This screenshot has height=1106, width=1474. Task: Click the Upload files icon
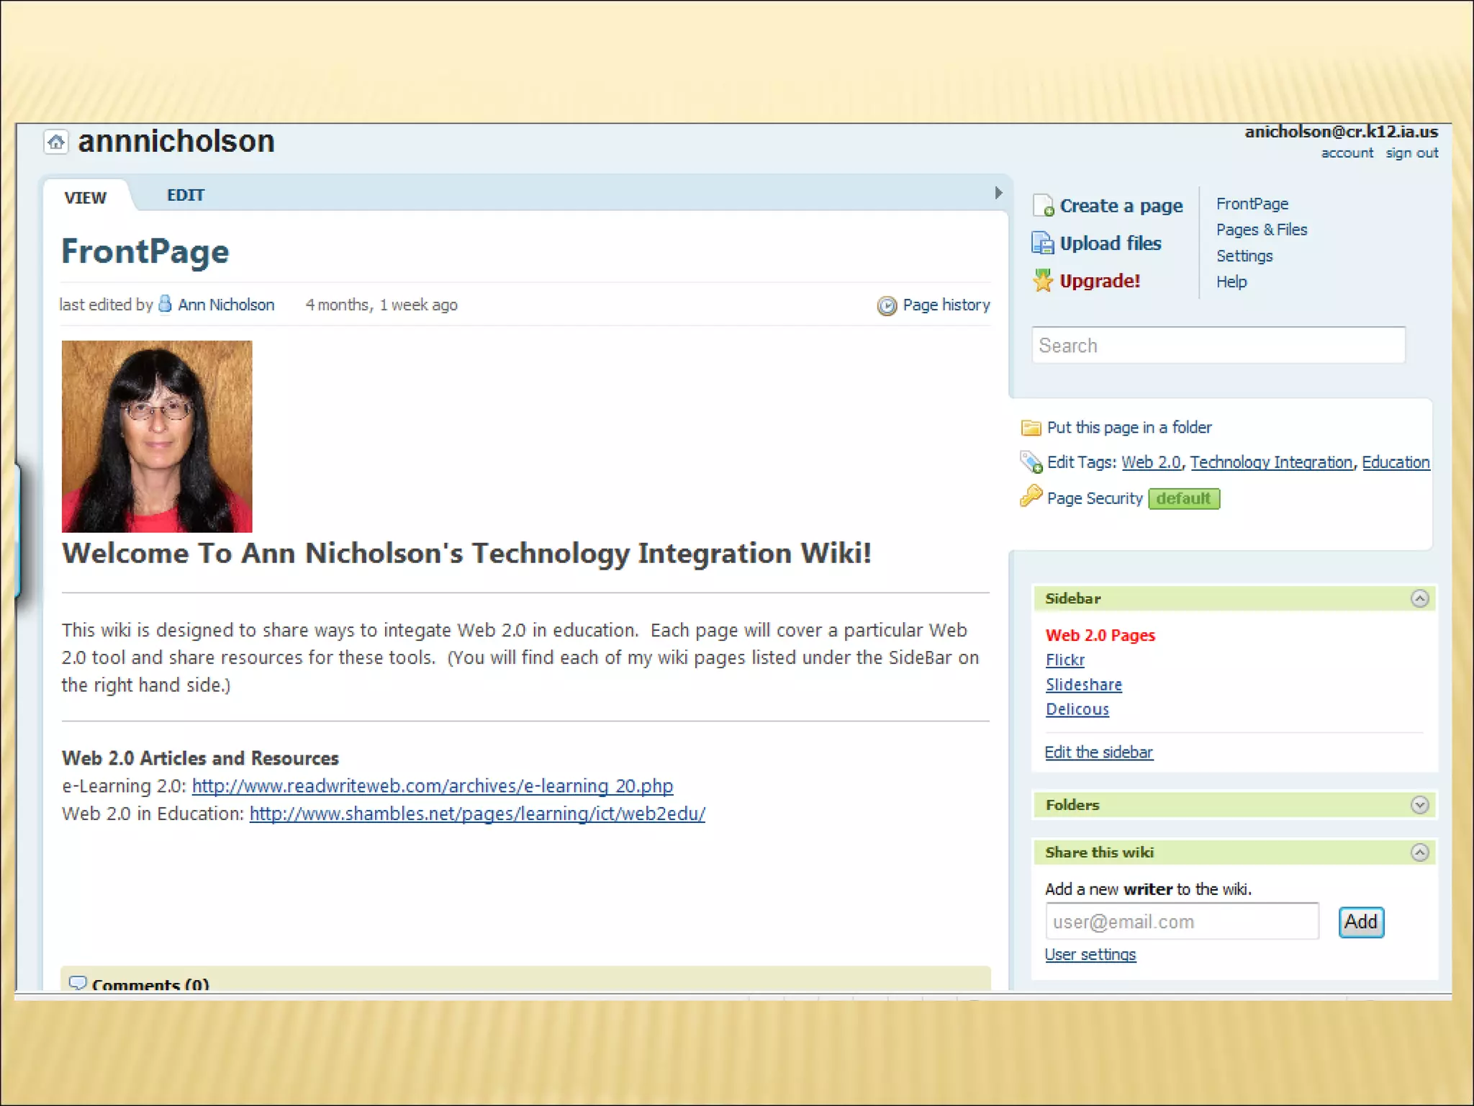click(x=1042, y=243)
